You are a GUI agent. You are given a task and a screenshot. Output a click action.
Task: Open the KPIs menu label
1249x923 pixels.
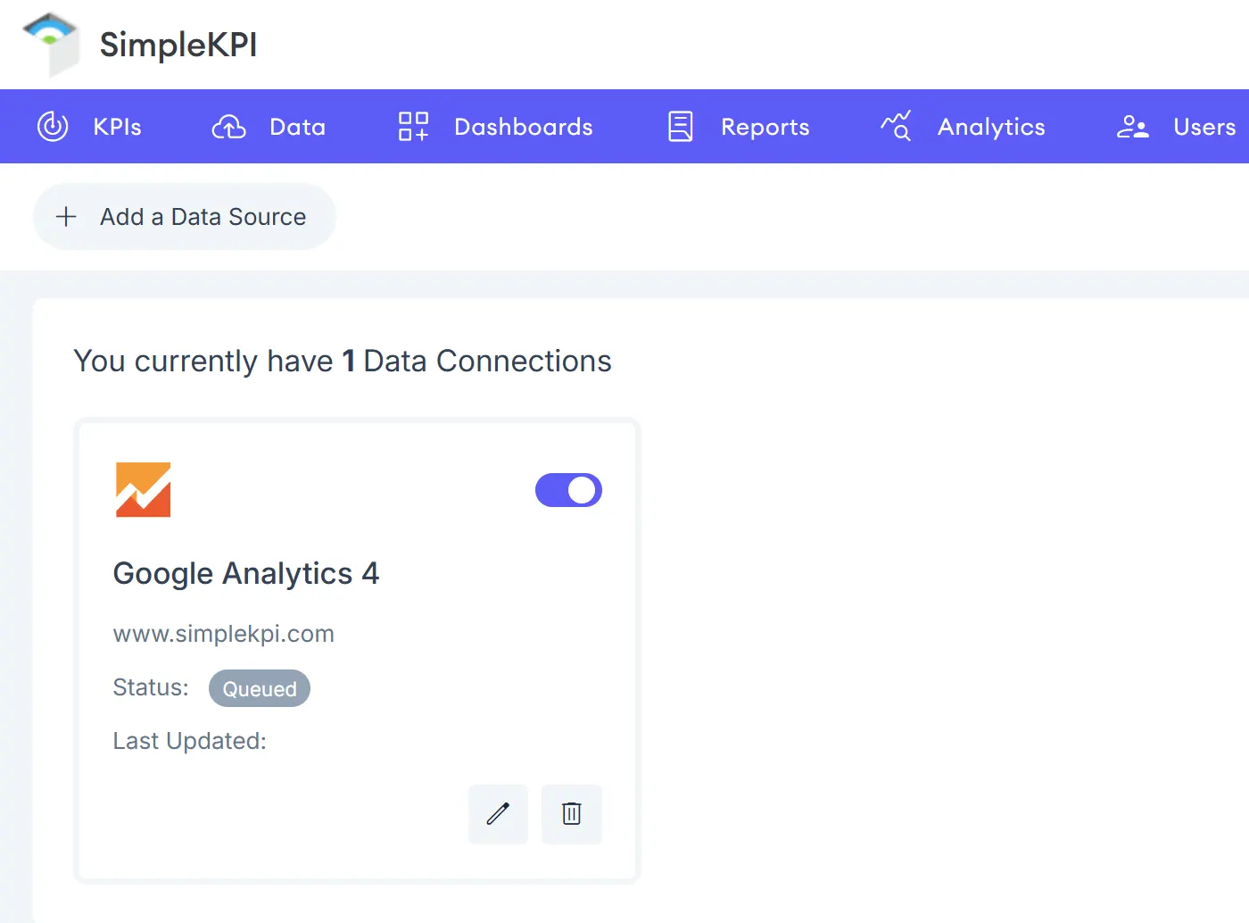coord(118,127)
